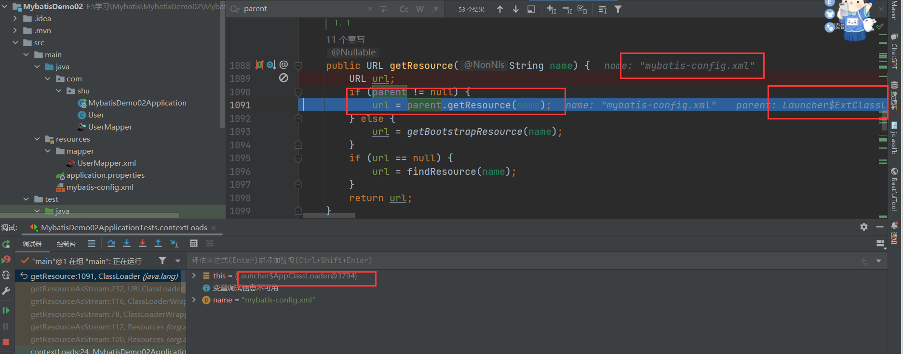Open Evaluate Expression calculator
Screen dimensions: 903x354
(x=194, y=243)
